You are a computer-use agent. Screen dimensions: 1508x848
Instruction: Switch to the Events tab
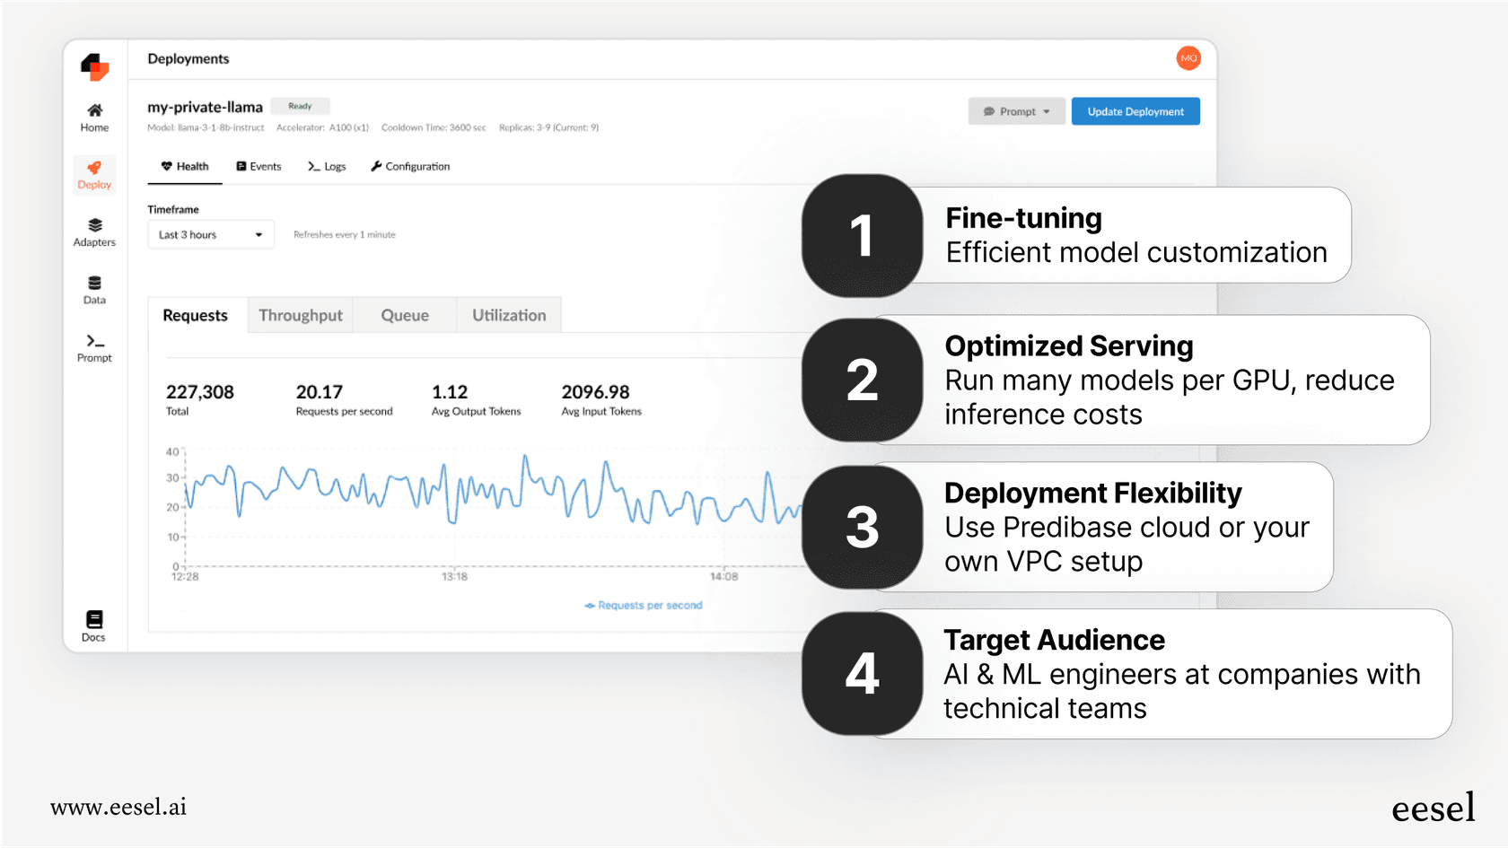(x=259, y=167)
